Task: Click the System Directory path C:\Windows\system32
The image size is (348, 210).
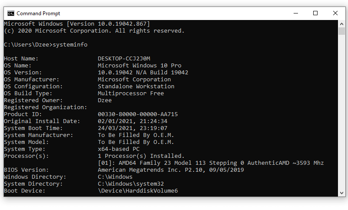Action: 131,184
